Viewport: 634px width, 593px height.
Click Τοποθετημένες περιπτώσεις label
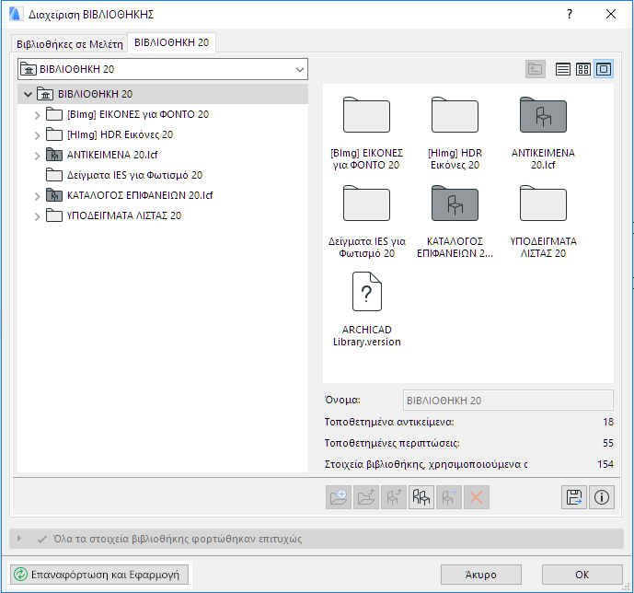392,443
